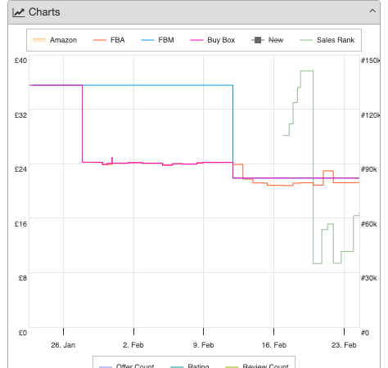388x368 pixels.
Task: Toggle the Offer Count legend item
Action: (x=127, y=366)
